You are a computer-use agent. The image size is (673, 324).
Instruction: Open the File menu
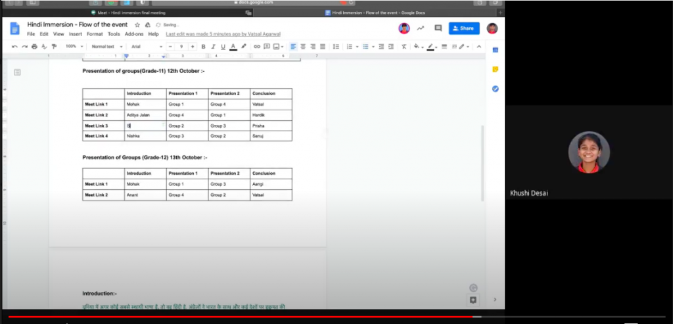coord(31,34)
